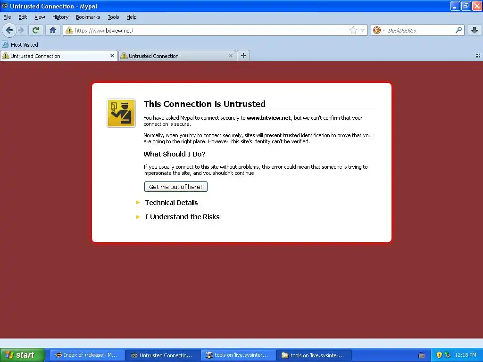Open the History menu
The width and height of the screenshot is (483, 362).
point(60,17)
